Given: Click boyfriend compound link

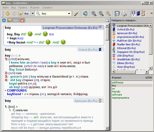Looking at the screenshot, I should [14, 94].
